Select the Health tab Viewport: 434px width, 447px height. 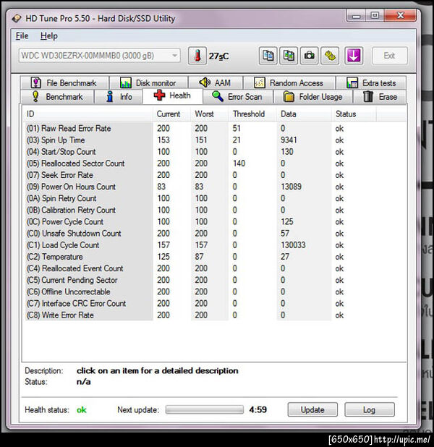tap(173, 95)
